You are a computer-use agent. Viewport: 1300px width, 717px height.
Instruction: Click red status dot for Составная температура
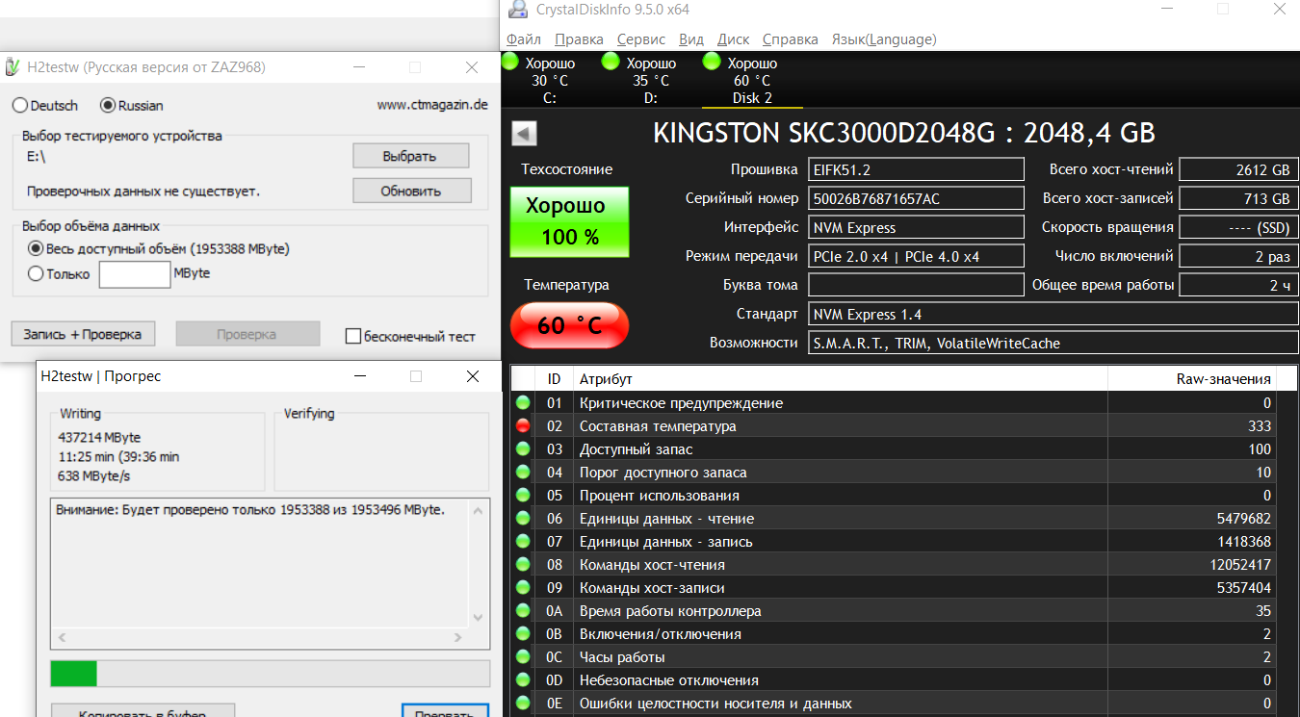click(523, 426)
